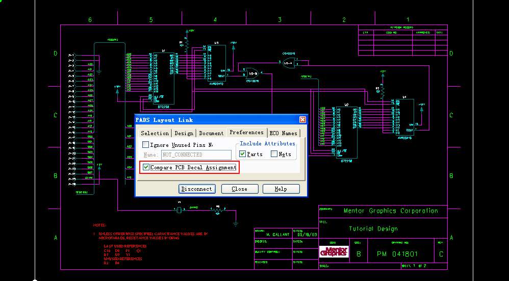The width and height of the screenshot is (509, 281).
Task: Toggle Compare PCB Decal Assignments checkbox
Action: [x=146, y=167]
